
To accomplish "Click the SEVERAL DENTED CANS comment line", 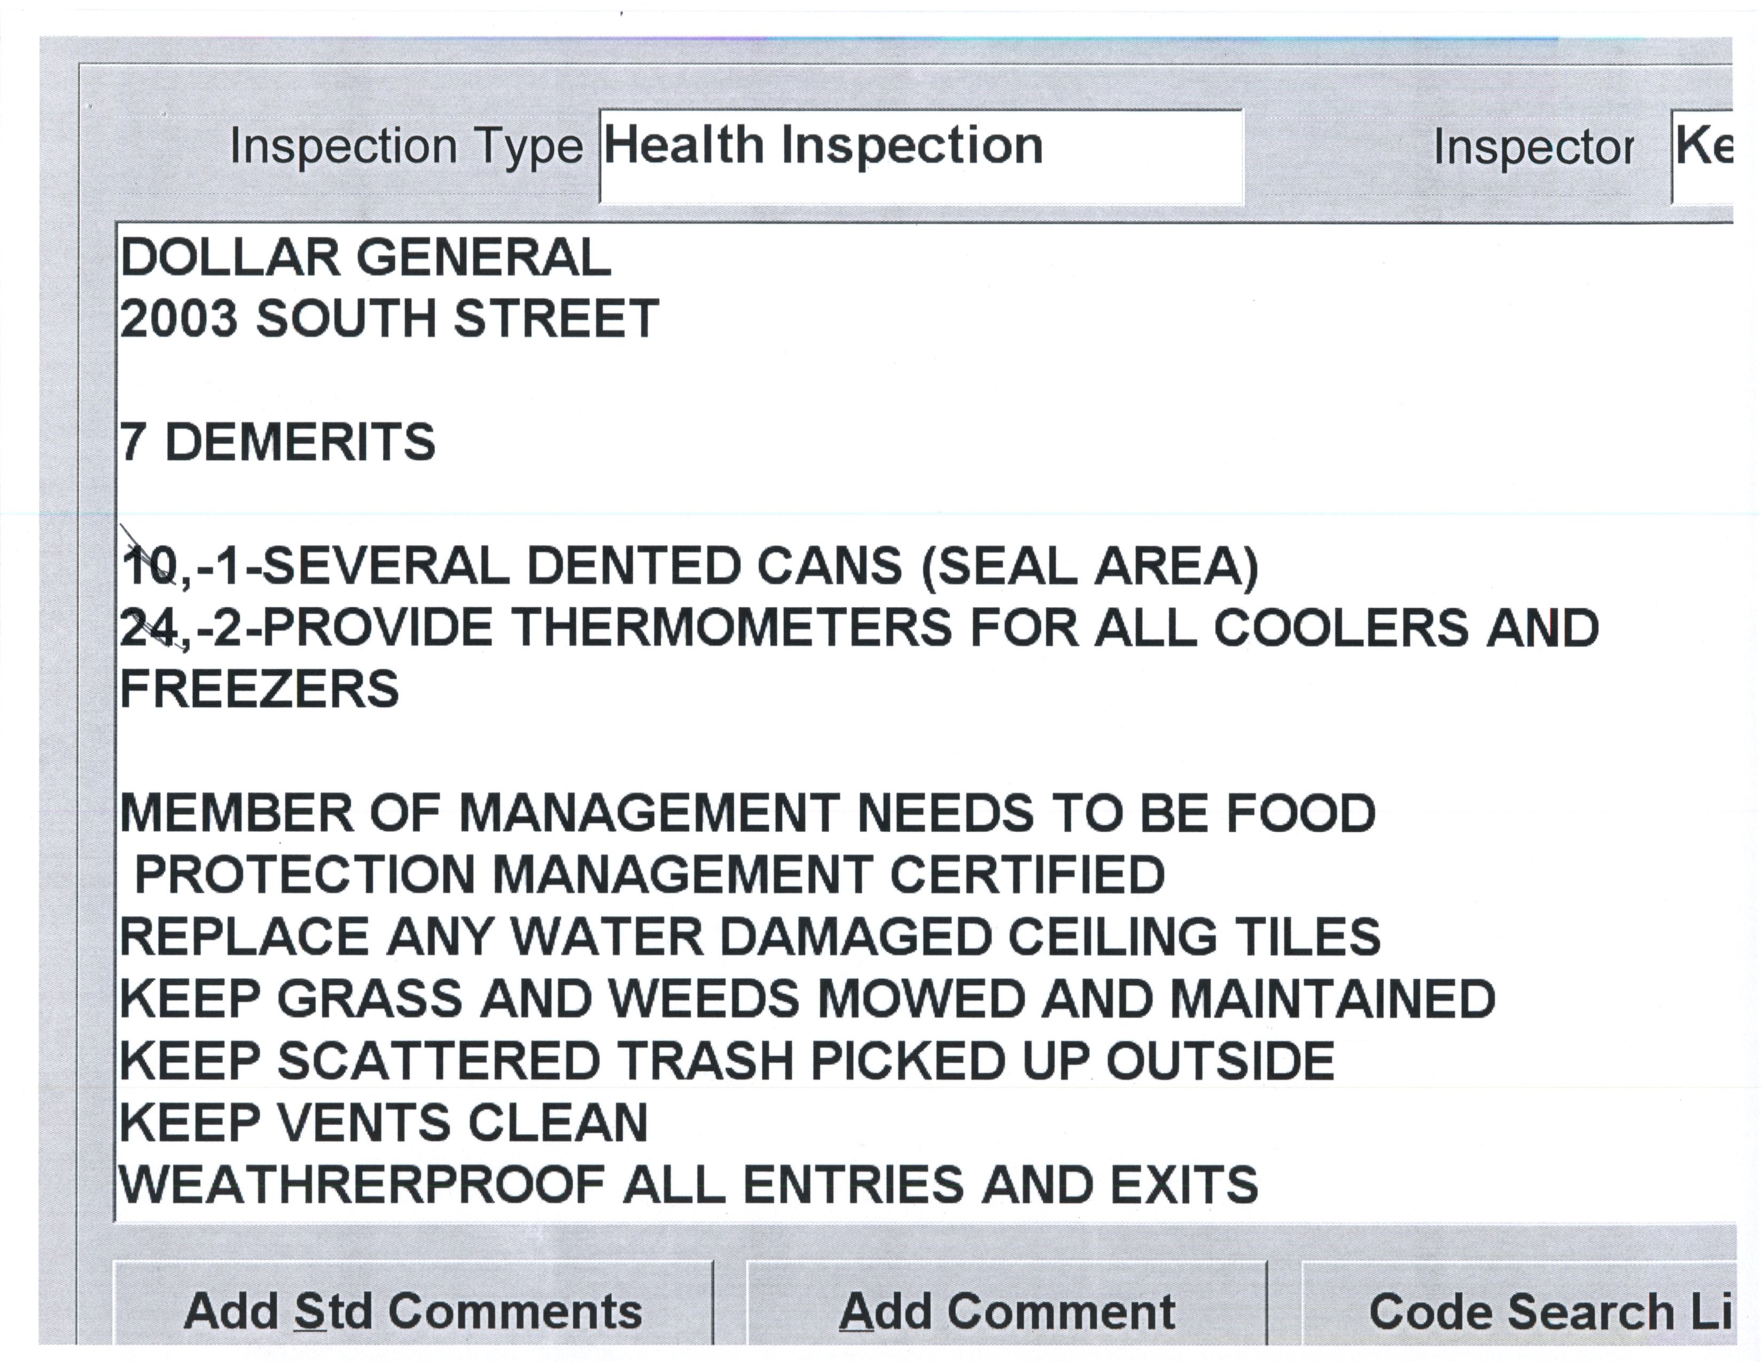I will [x=690, y=566].
